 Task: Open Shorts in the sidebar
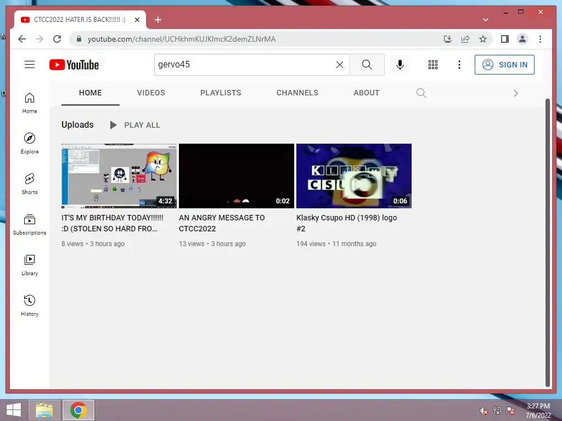pos(30,184)
